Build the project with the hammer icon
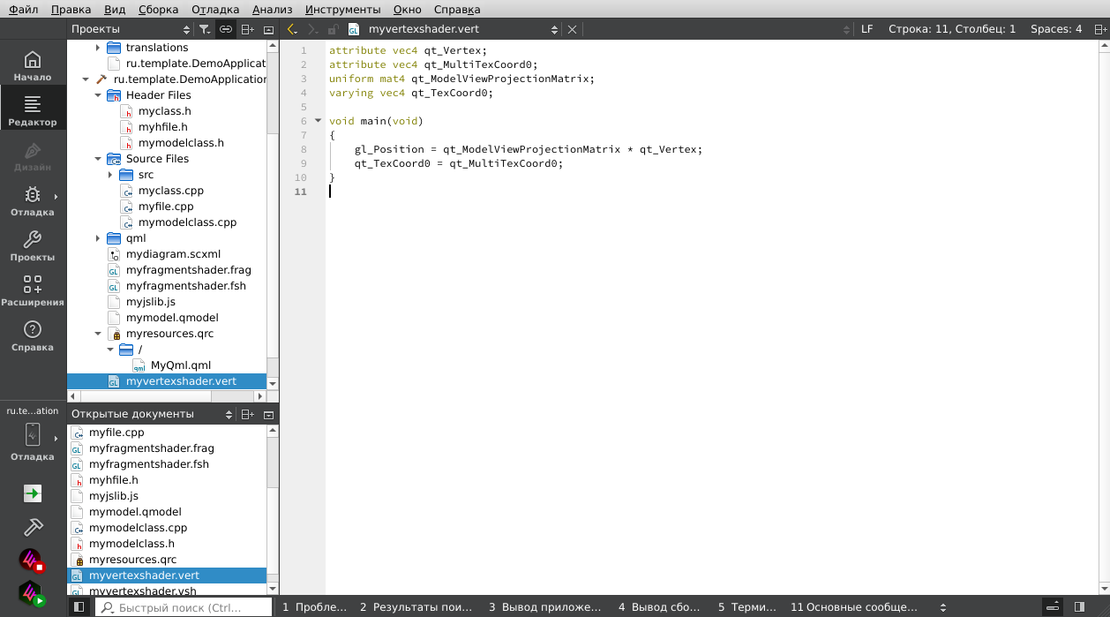 point(33,527)
